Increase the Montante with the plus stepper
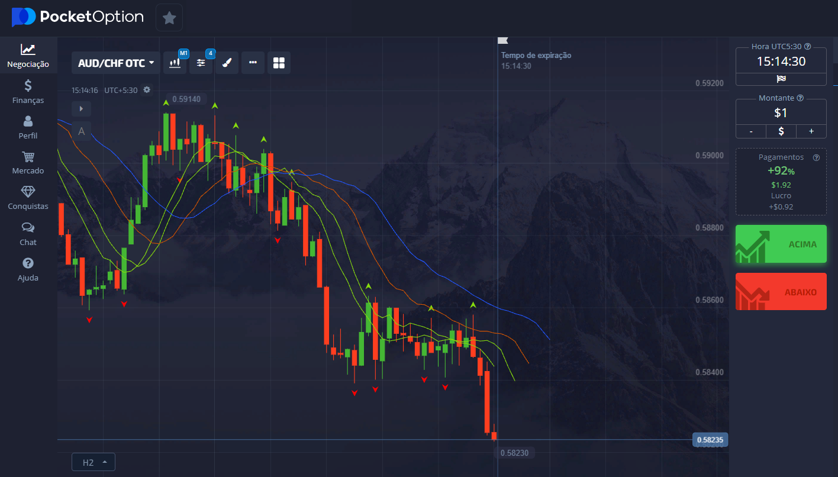The image size is (838, 477). (x=811, y=131)
